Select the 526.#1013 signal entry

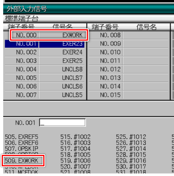[131, 142]
